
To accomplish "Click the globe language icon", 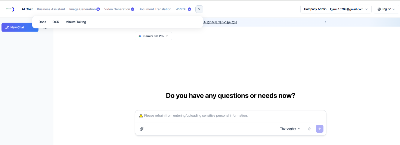I will (x=379, y=9).
